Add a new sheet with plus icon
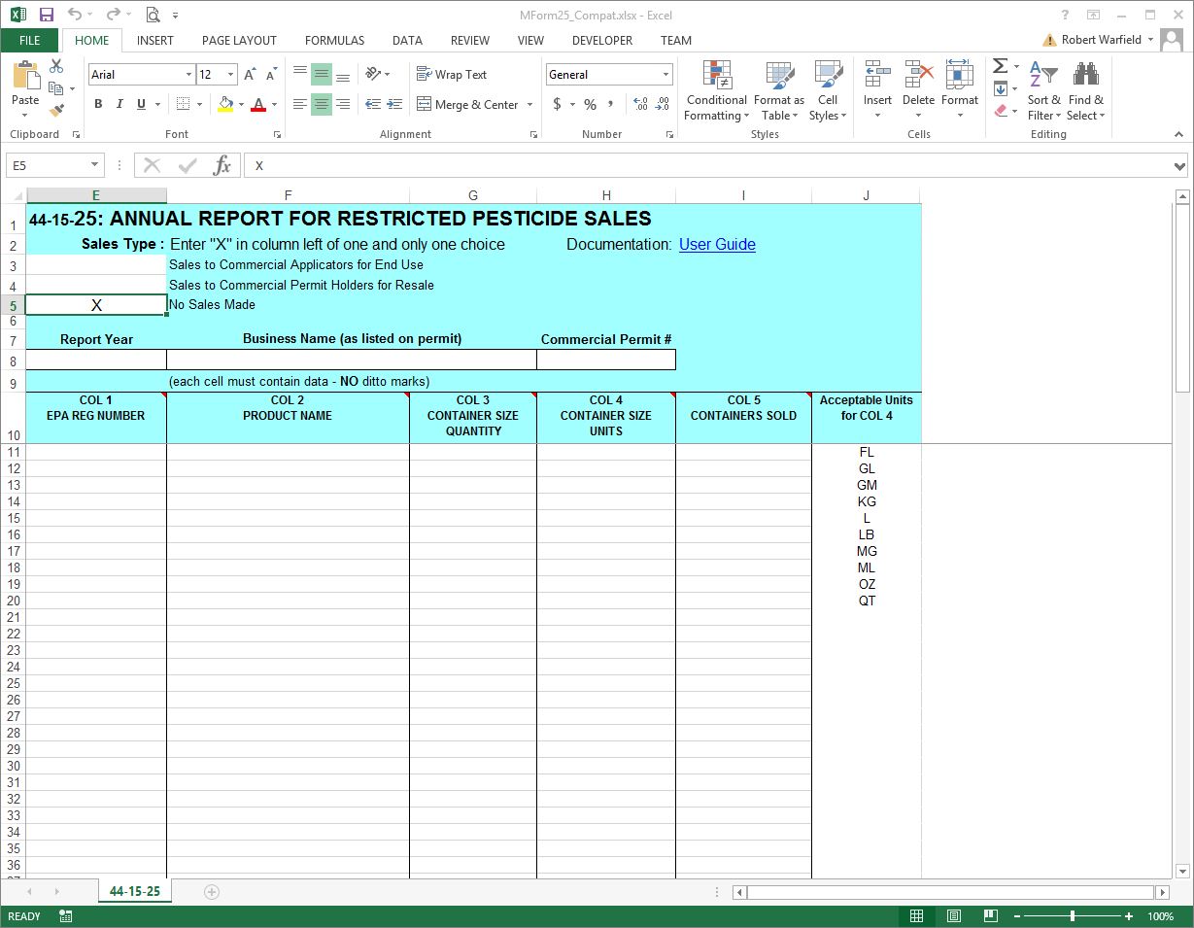Screen dimensions: 1194x928 (x=212, y=891)
